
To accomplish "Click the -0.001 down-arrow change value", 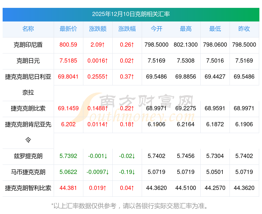I will [98, 156].
